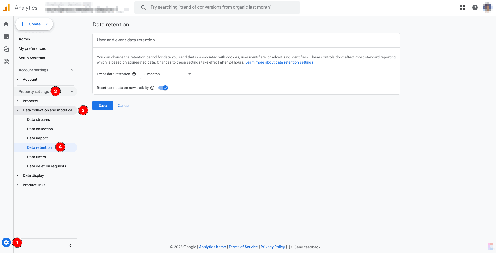Open Learn more about data retention link
The image size is (496, 253).
279,62
